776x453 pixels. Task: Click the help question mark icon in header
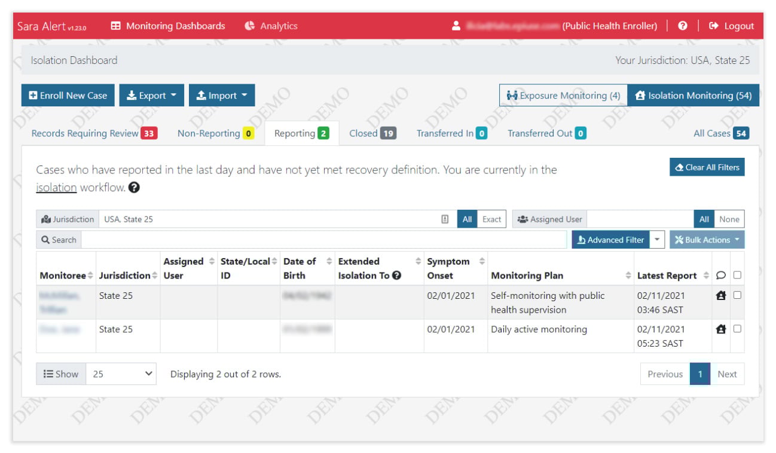point(683,26)
